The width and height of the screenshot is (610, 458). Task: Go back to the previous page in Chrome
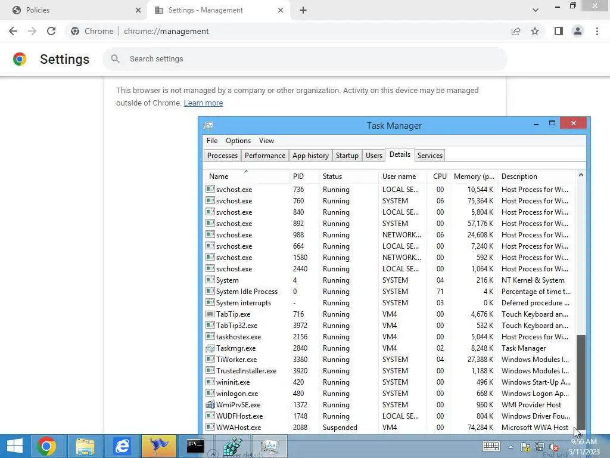pos(13,31)
